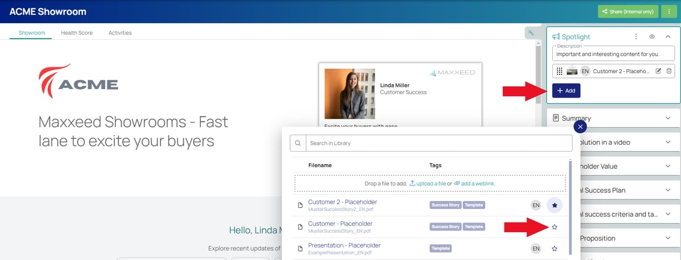Edit the Customer 2 spotlight item
The height and width of the screenshot is (260, 681).
659,71
